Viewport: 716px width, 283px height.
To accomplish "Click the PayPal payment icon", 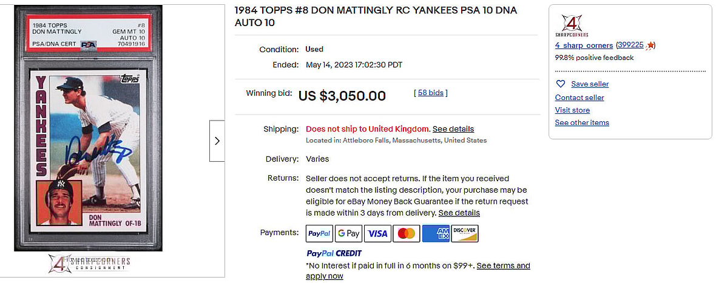I will tap(319, 233).
